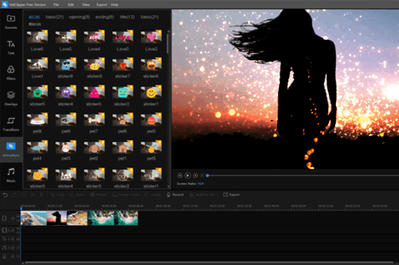Viewport: 399px width, 265px height.
Task: Start voice Record from toolbar
Action: point(175,195)
